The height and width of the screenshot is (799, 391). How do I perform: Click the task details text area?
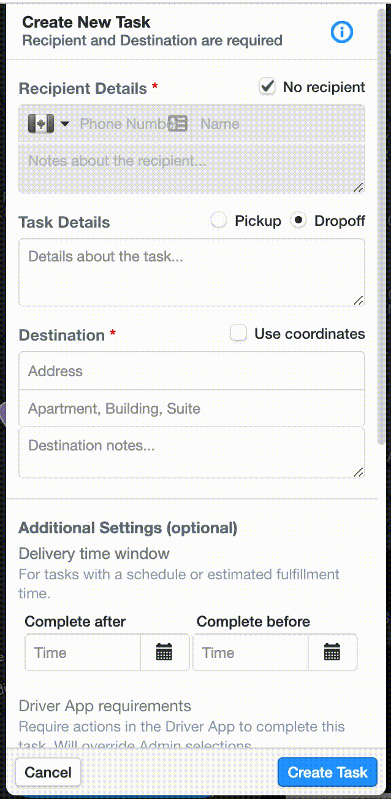click(x=192, y=272)
